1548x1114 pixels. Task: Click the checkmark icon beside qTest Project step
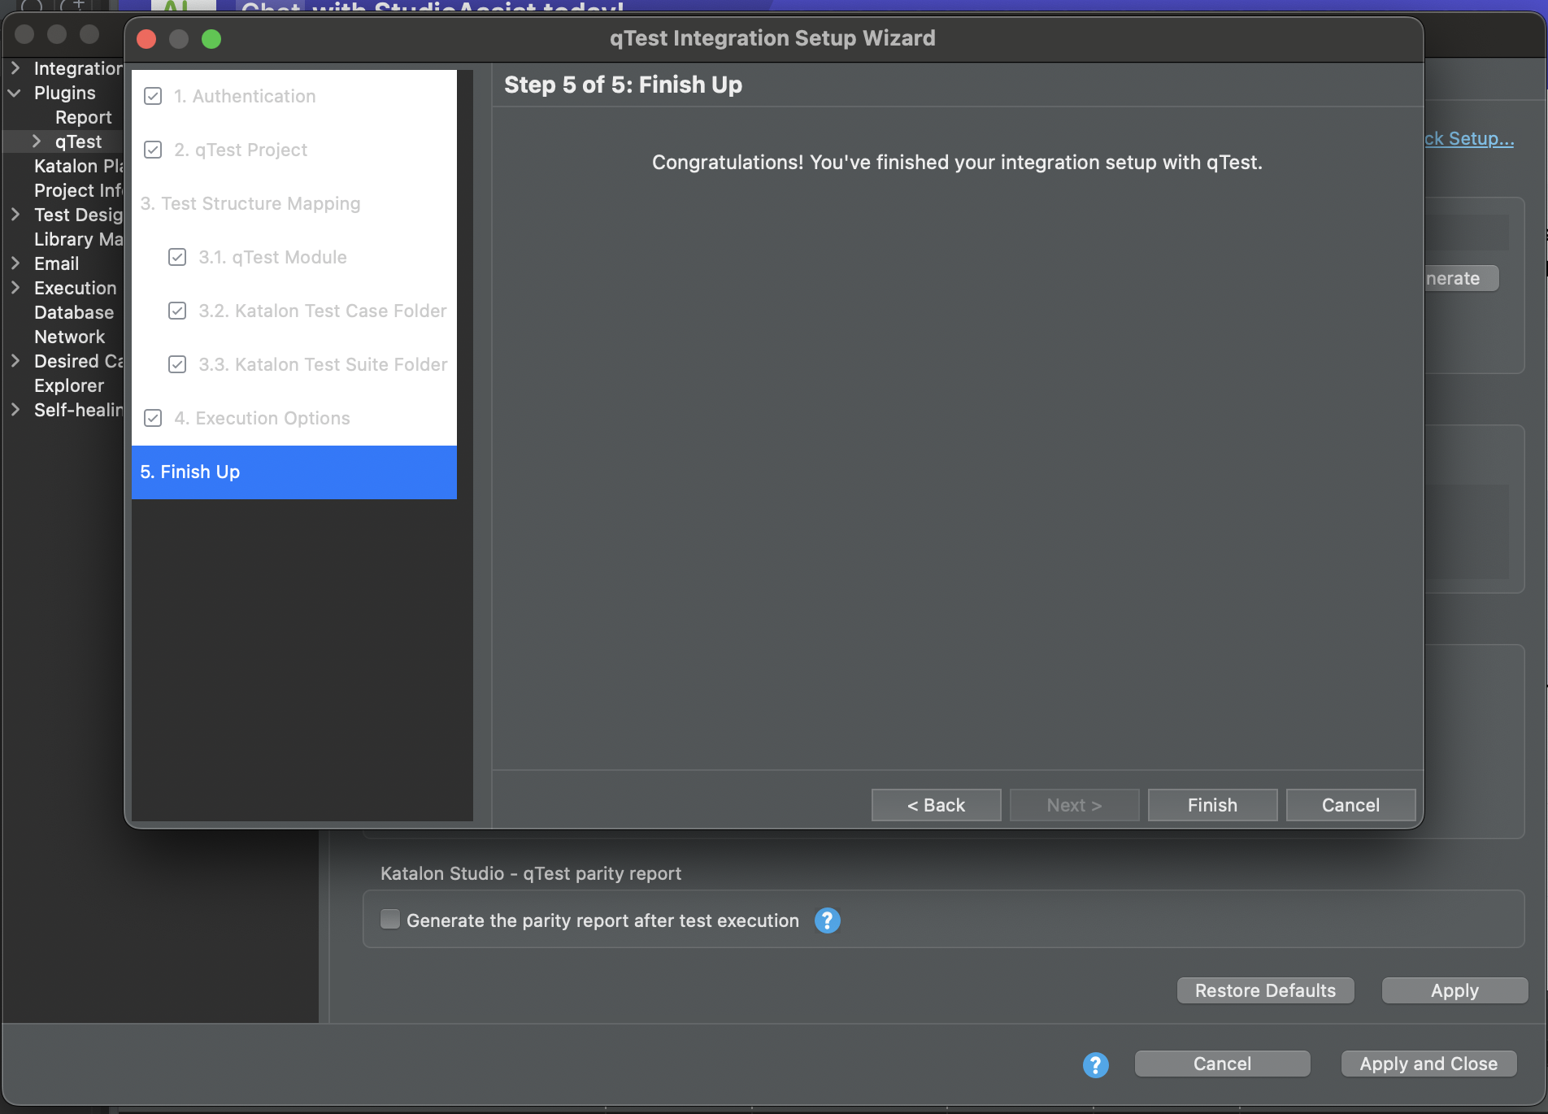[153, 150]
